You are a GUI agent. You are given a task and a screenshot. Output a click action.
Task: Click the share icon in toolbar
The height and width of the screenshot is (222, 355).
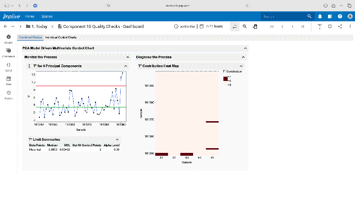340,27
